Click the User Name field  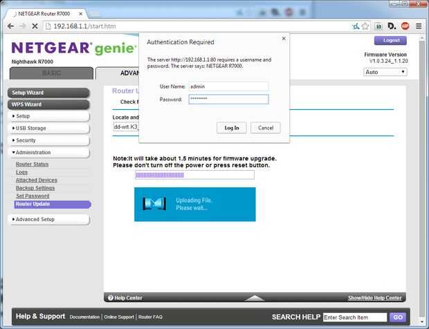[x=228, y=86]
